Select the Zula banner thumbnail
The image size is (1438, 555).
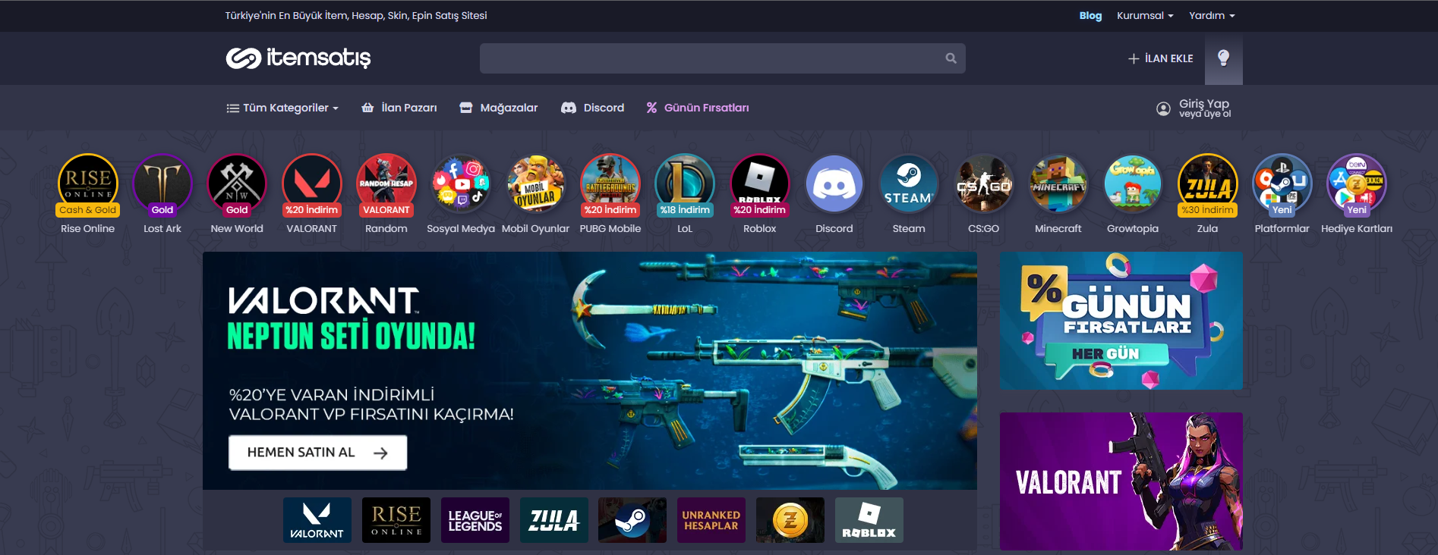tap(554, 520)
